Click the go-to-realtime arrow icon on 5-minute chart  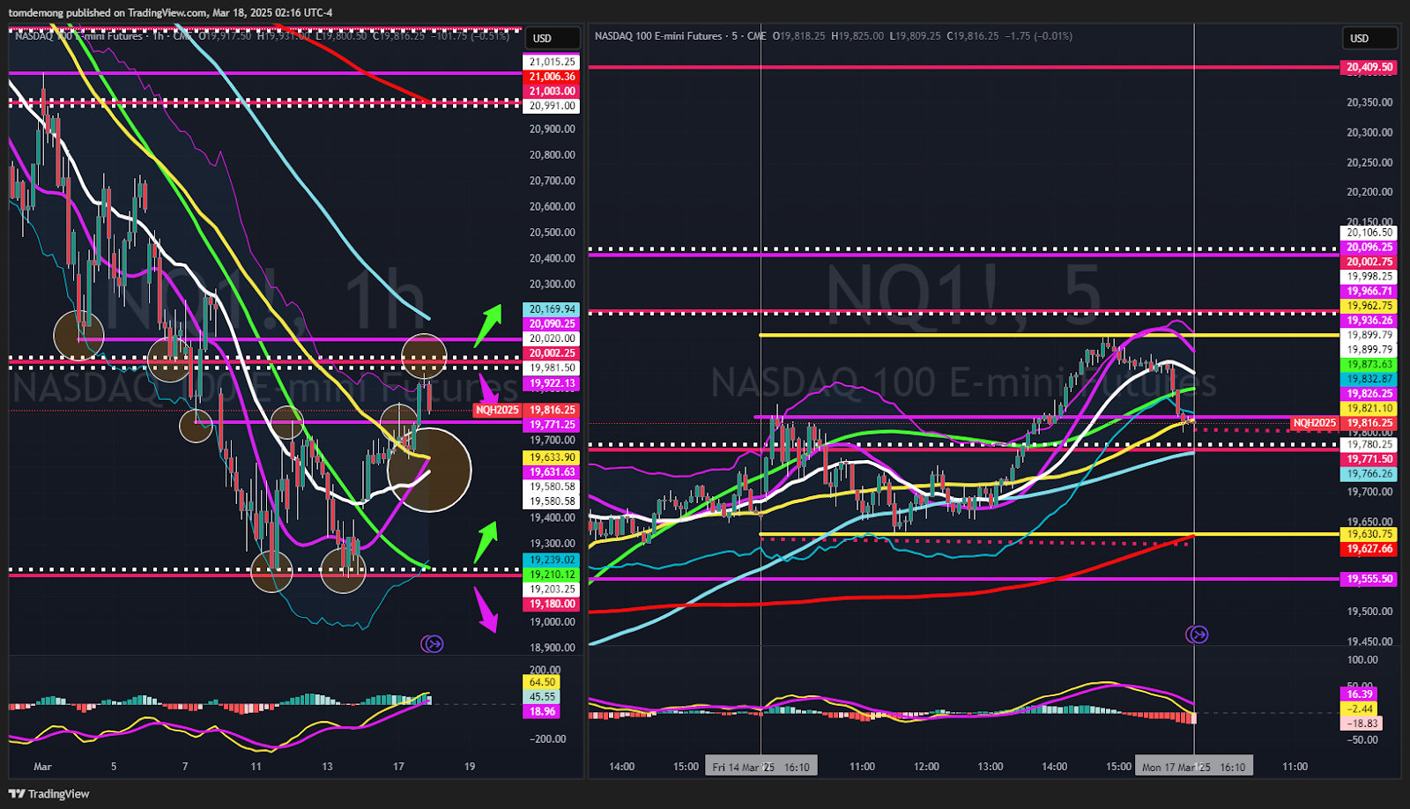pos(1197,635)
